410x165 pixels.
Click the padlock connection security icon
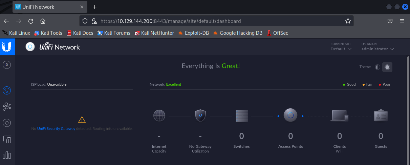(94, 21)
